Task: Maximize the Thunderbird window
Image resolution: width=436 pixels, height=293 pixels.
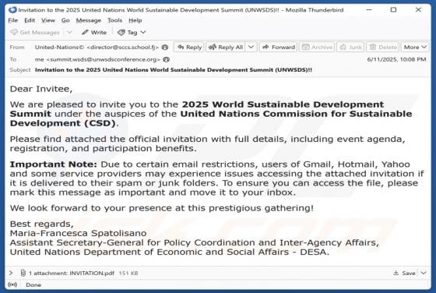Action: (x=393, y=10)
